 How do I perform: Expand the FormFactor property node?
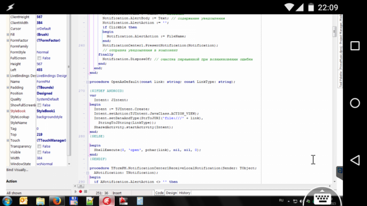coord(7,41)
